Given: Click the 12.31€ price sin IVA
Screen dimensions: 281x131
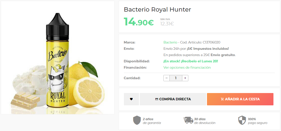Looking at the screenshot, I should pos(167,24).
